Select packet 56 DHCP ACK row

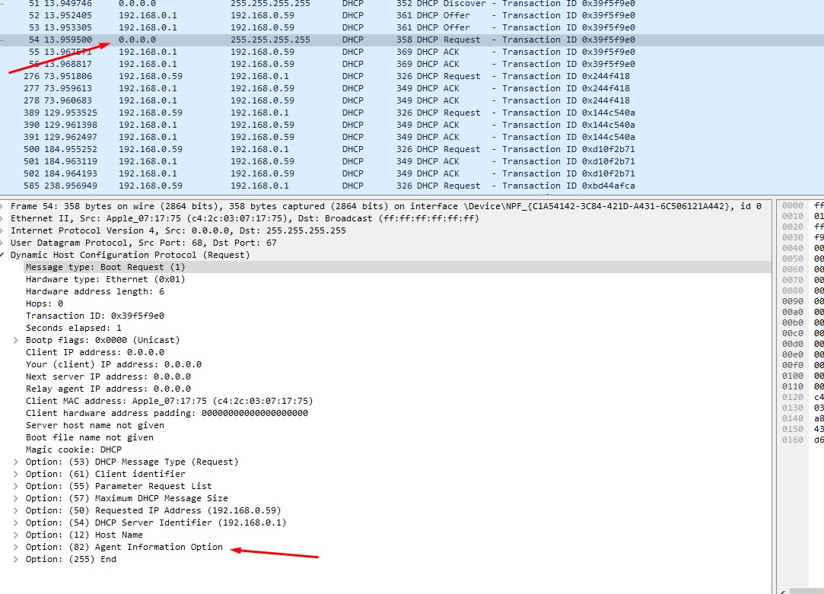coord(412,64)
